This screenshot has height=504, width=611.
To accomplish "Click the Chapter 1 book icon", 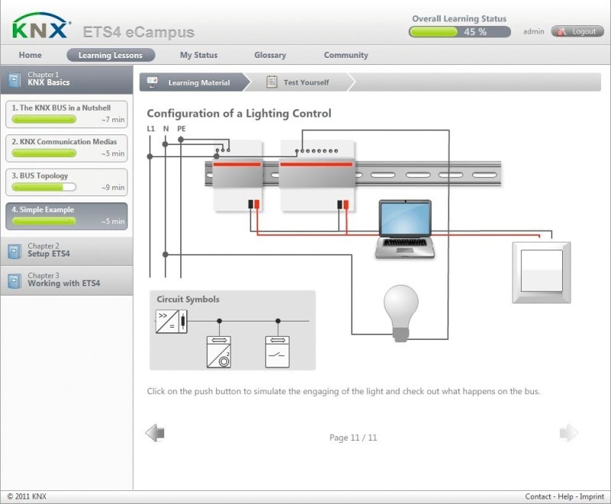I will [x=15, y=80].
